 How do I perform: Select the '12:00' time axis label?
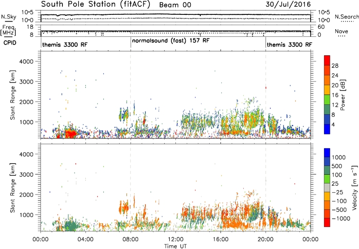(175, 240)
